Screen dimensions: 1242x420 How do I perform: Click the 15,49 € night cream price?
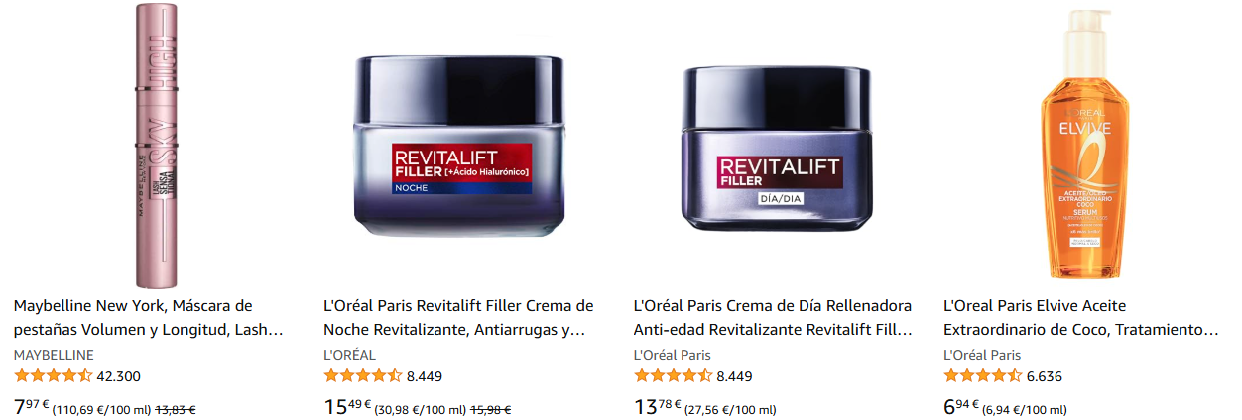coord(347,407)
